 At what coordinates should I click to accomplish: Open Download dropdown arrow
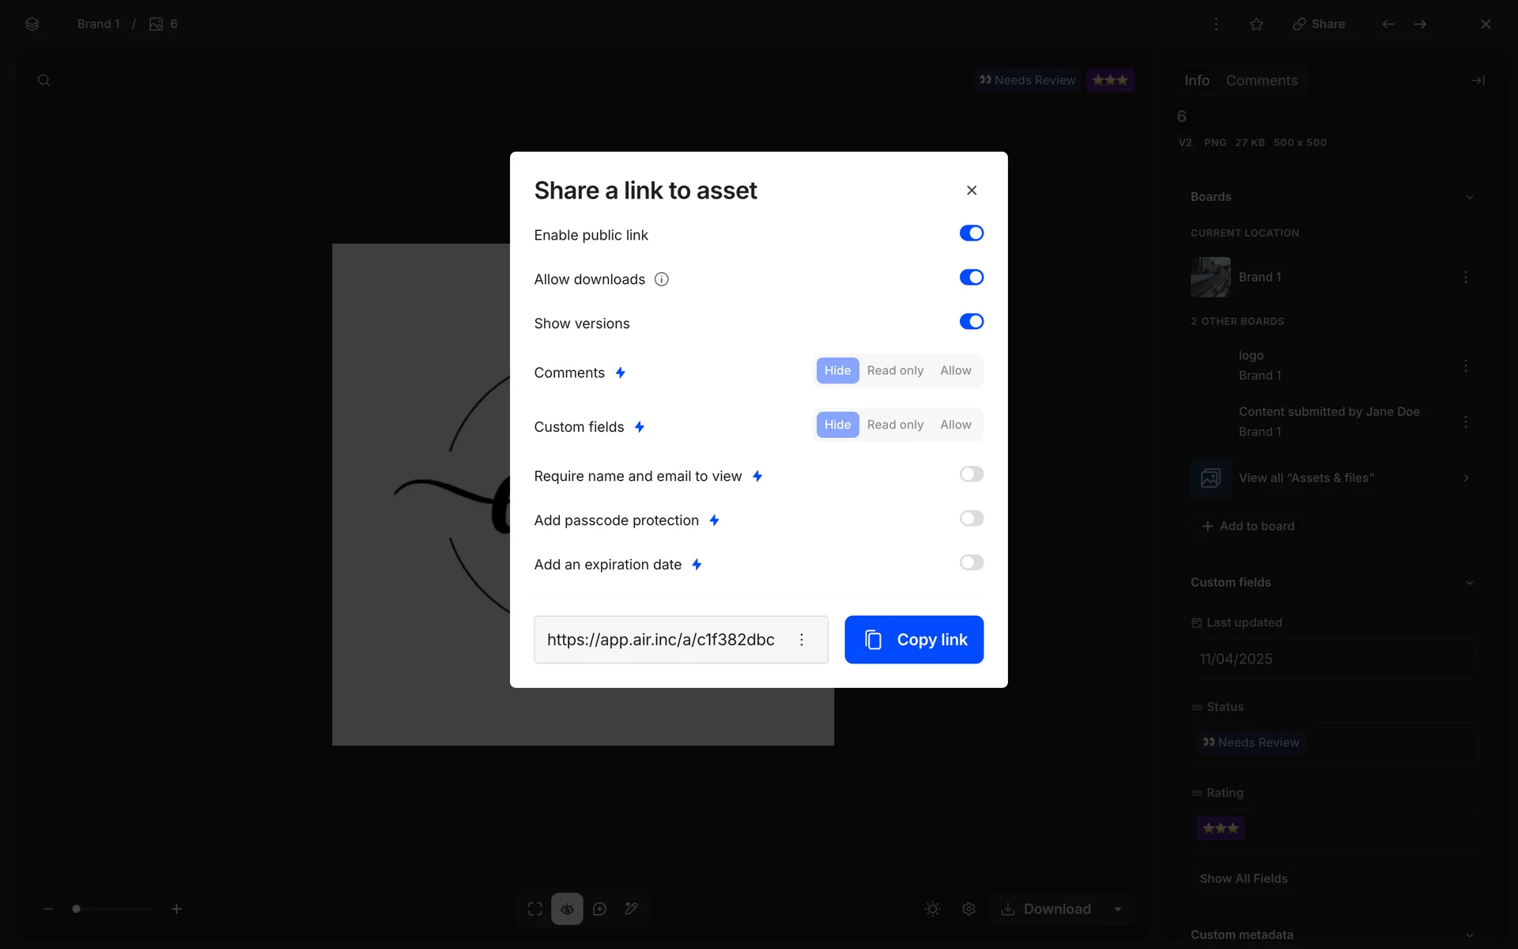pos(1118,909)
